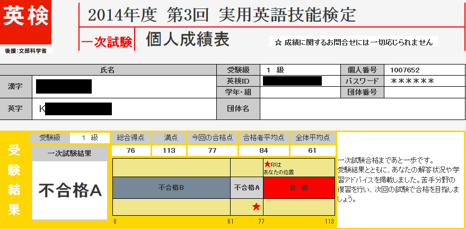The width and height of the screenshot is (466, 230).
Task: Click the 漢字 label cell
Action: (16, 86)
